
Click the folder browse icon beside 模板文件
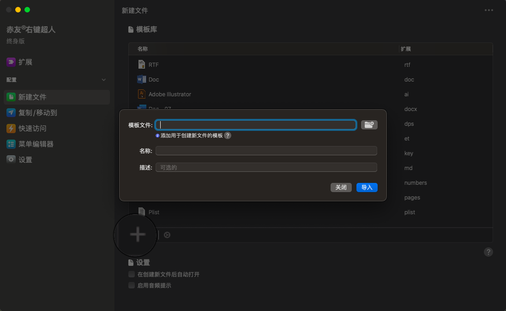coord(369,125)
